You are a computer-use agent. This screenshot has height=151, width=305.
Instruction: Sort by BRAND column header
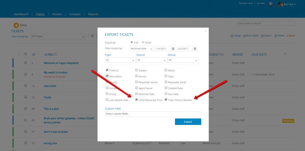tap(238, 54)
